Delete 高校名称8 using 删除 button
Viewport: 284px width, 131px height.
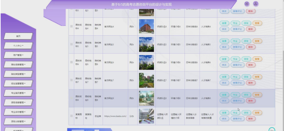[251, 101]
